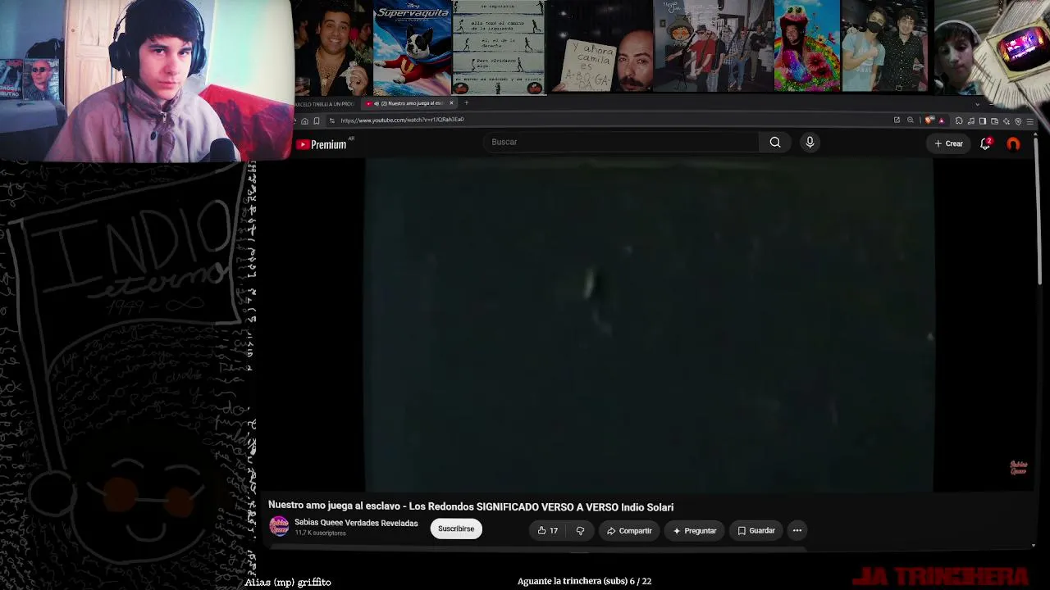
Task: Go to the browser home page icon
Action: pyautogui.click(x=304, y=120)
